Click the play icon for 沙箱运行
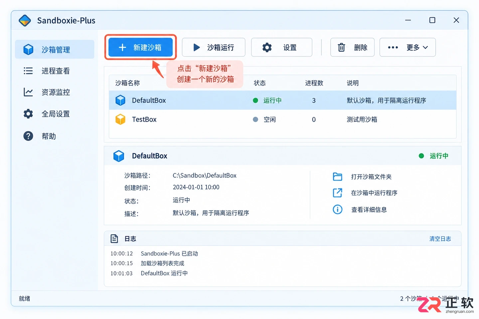The height and width of the screenshot is (319, 479). tap(197, 48)
